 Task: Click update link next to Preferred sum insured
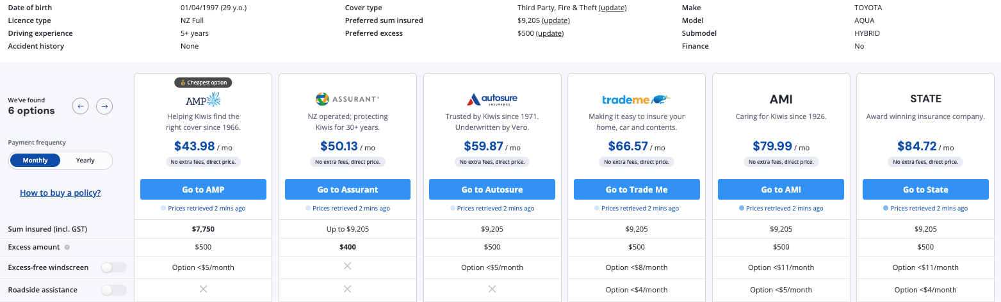click(x=556, y=20)
